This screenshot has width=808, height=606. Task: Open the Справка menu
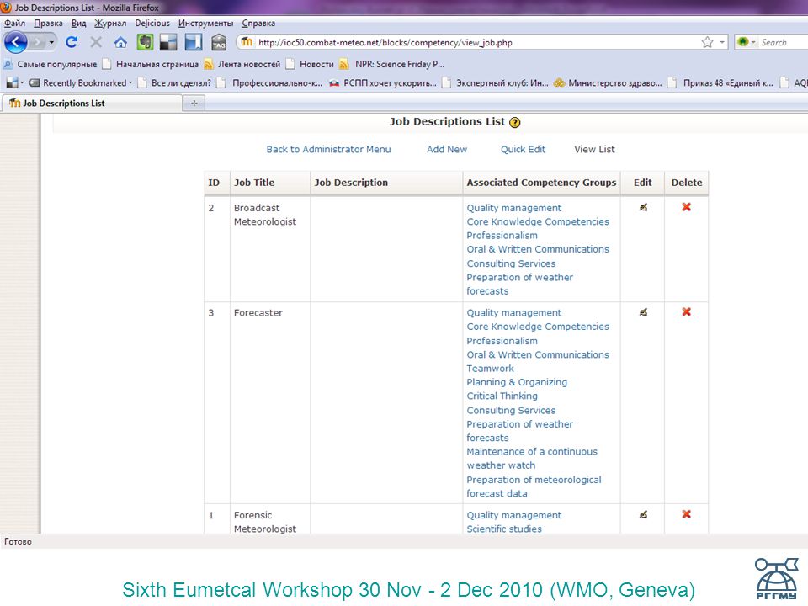click(258, 24)
